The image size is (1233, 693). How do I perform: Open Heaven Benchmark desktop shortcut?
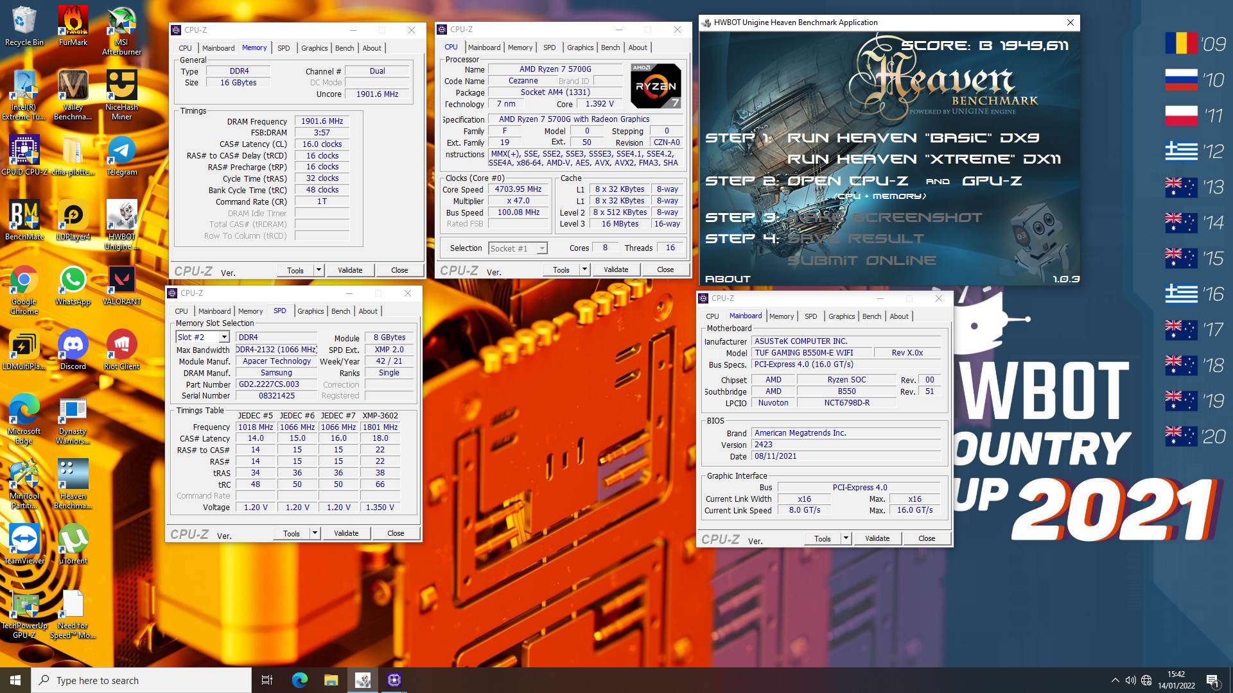click(x=73, y=484)
